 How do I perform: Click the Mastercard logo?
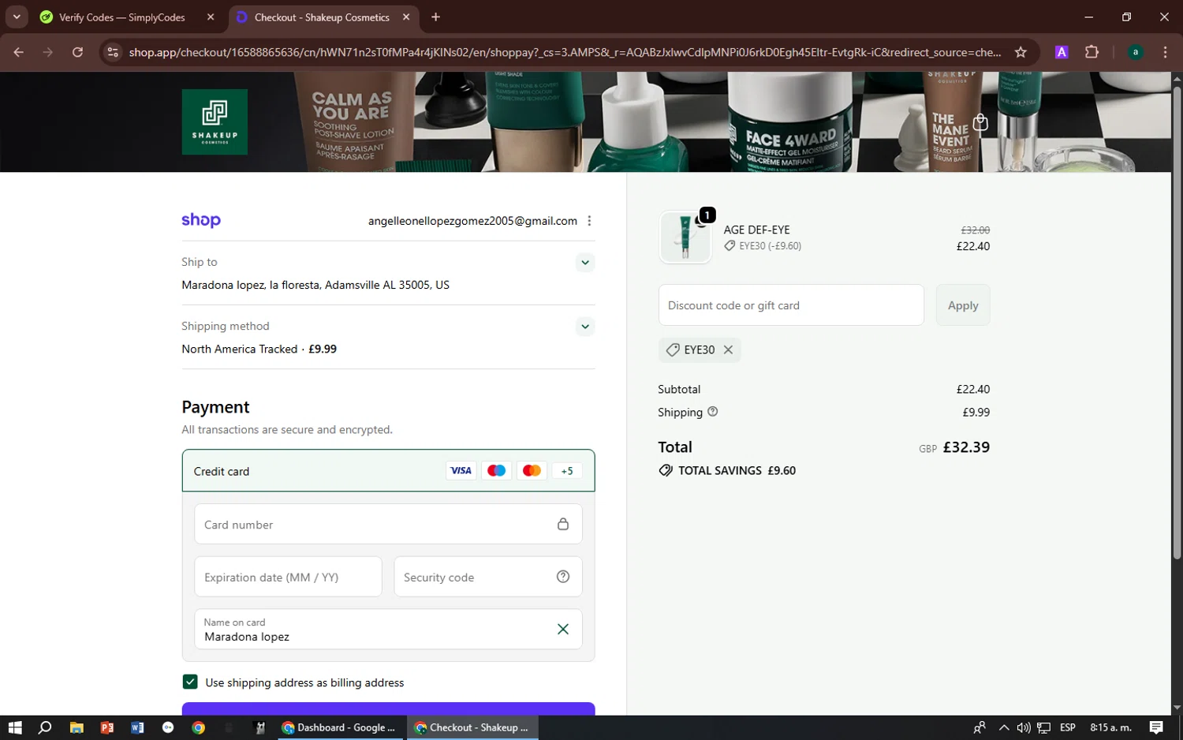point(532,471)
